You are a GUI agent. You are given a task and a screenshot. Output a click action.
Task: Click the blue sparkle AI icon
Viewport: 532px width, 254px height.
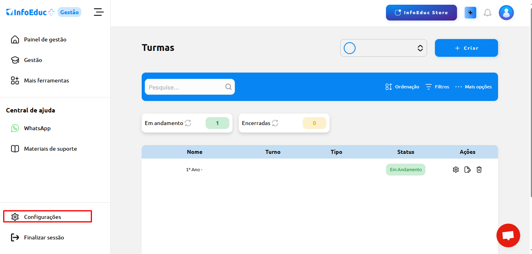[470, 13]
